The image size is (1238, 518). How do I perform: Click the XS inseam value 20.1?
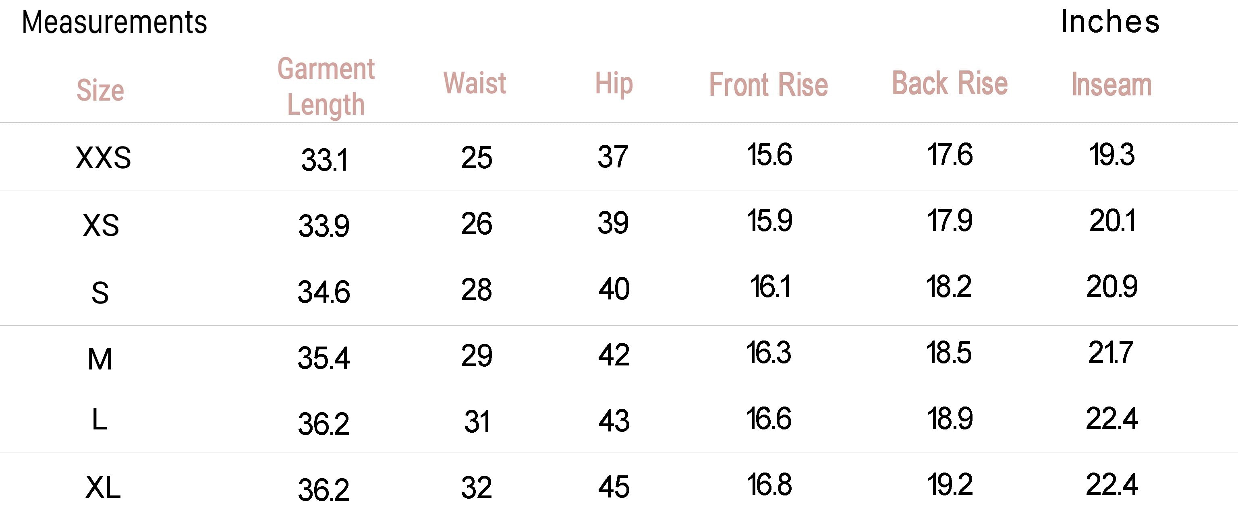point(1112,221)
